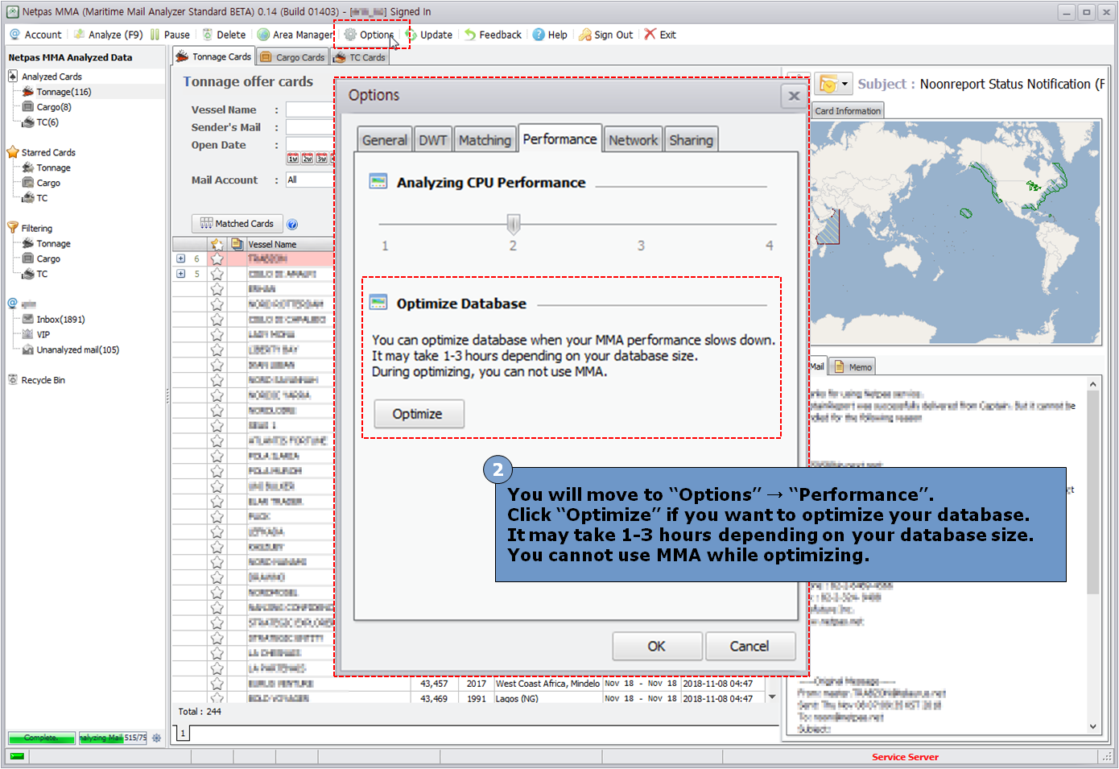1119x769 pixels.
Task: Click the Delete recycle icon in toolbar
Action: click(208, 35)
